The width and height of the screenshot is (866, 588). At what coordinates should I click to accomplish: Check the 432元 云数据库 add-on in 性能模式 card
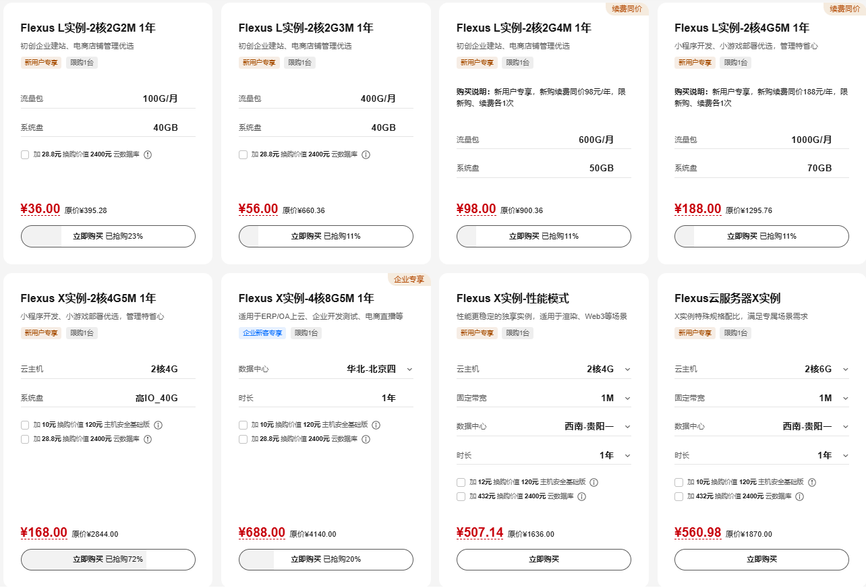click(461, 497)
